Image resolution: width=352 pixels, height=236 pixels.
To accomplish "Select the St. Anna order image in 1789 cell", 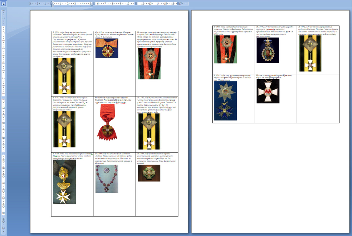I will [107, 48].
